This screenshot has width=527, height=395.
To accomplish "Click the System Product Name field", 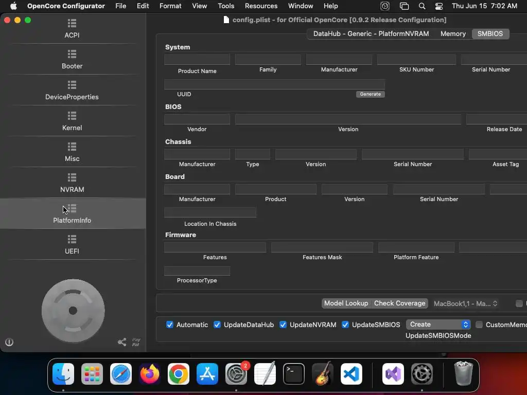I will tap(197, 60).
